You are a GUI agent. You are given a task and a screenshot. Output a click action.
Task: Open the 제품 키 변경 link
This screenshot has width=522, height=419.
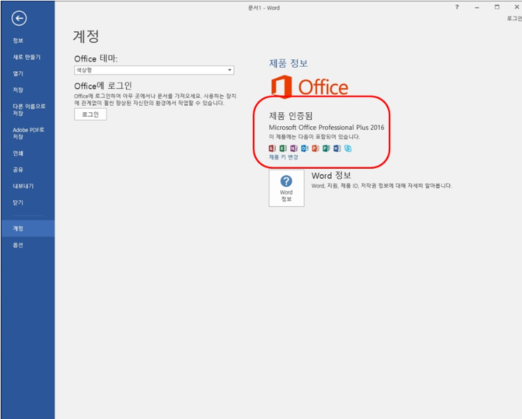click(x=283, y=158)
